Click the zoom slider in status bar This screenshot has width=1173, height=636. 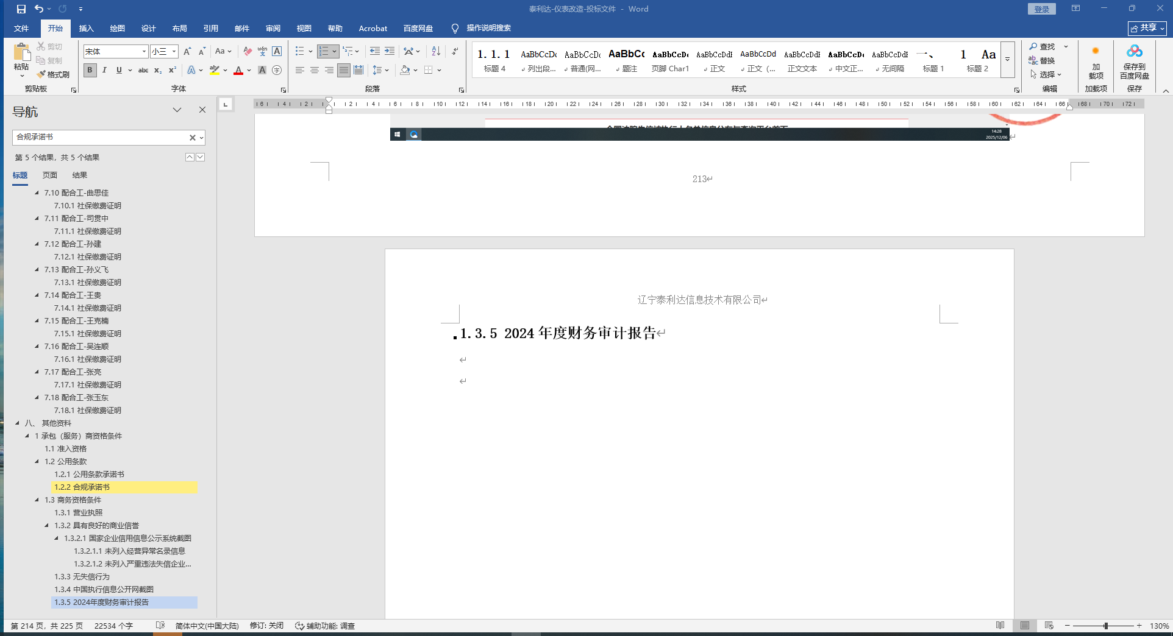pos(1105,626)
